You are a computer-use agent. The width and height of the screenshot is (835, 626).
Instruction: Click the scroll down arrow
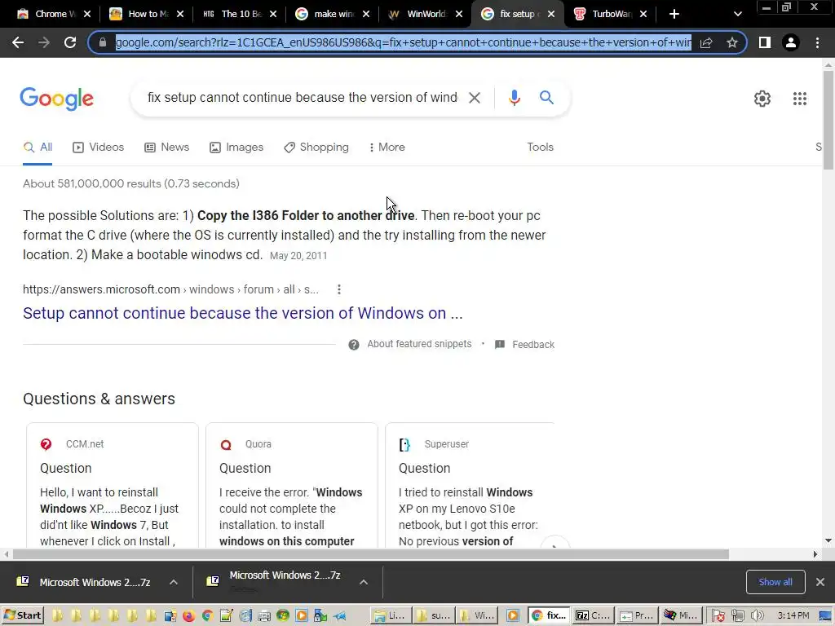tap(828, 541)
